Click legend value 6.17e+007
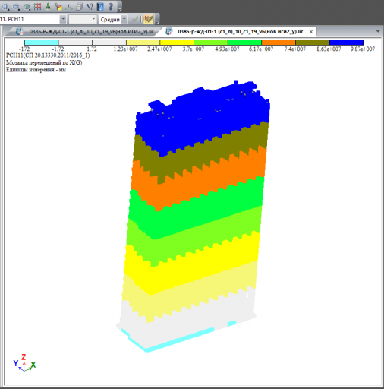Image resolution: width=384 pixels, height=389 pixels. [261, 49]
